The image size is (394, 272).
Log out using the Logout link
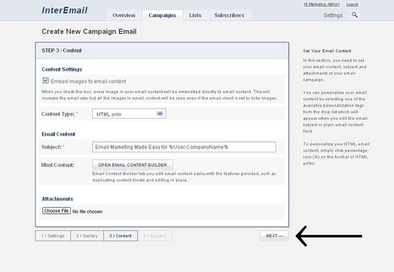(352, 4)
